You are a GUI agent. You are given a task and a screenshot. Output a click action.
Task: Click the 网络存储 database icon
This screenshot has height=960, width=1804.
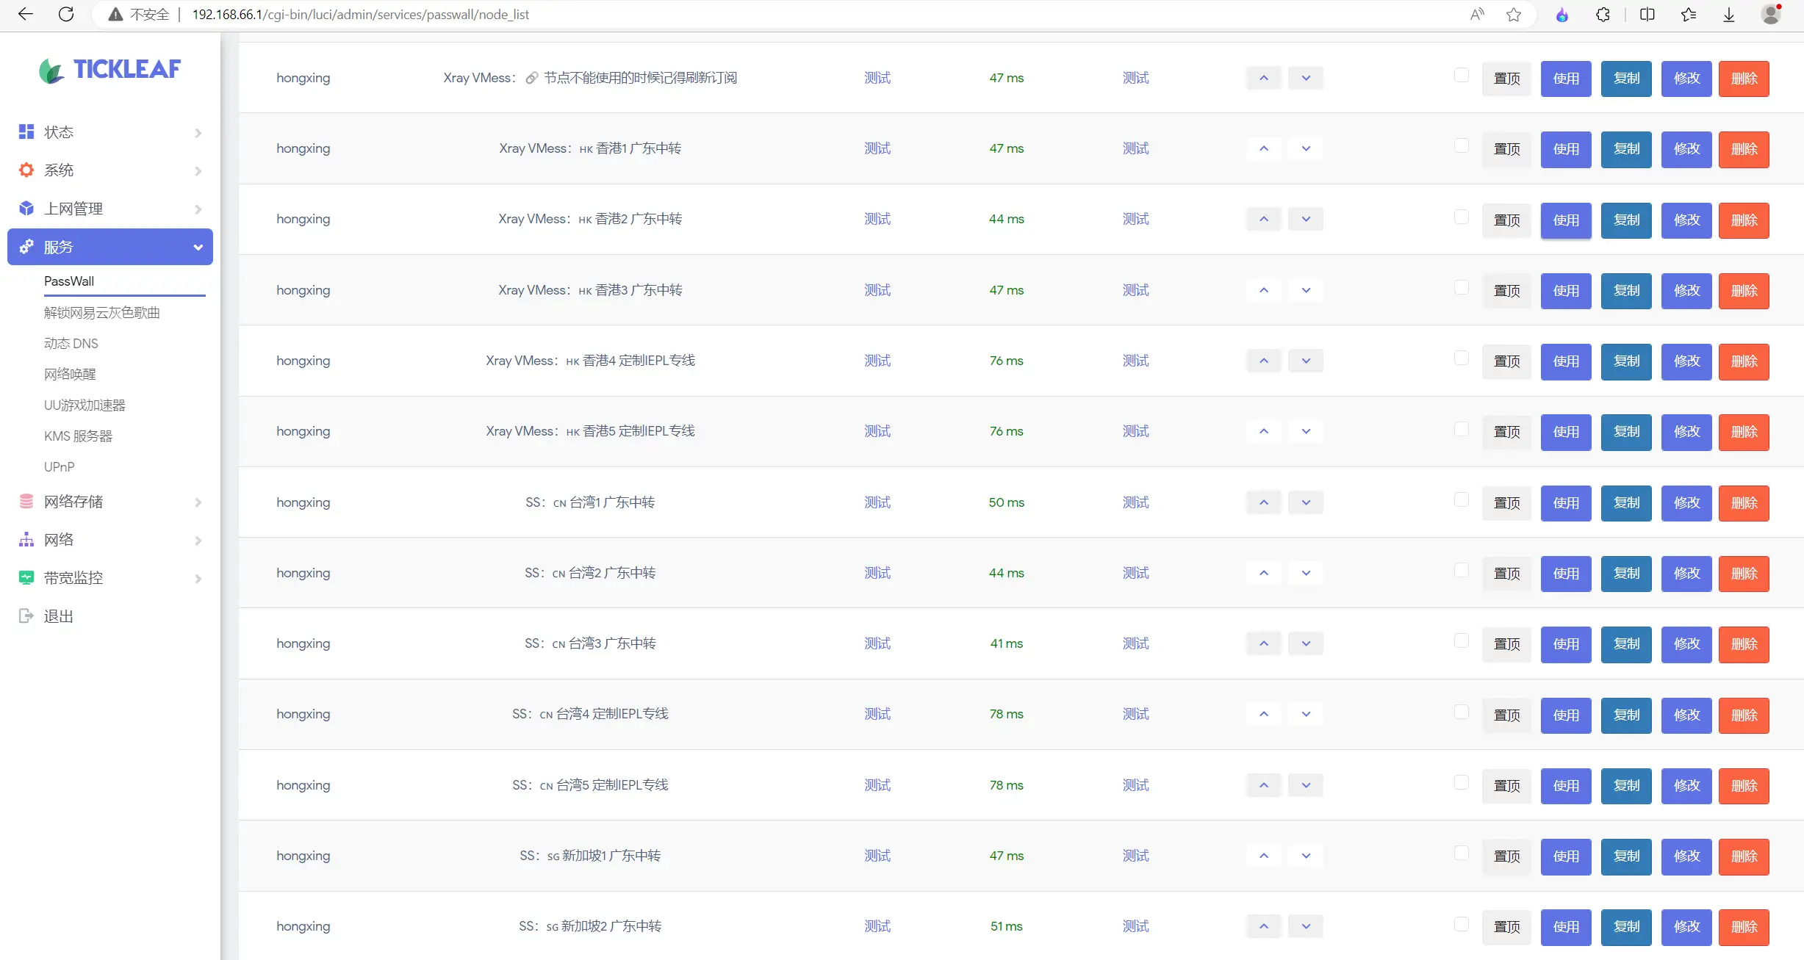tap(26, 501)
